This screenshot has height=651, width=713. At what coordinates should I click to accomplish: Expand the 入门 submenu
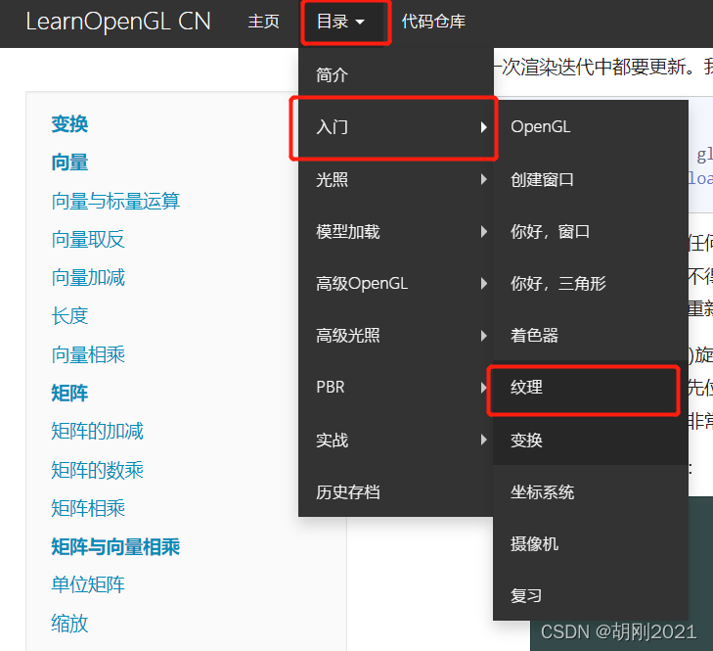(395, 127)
